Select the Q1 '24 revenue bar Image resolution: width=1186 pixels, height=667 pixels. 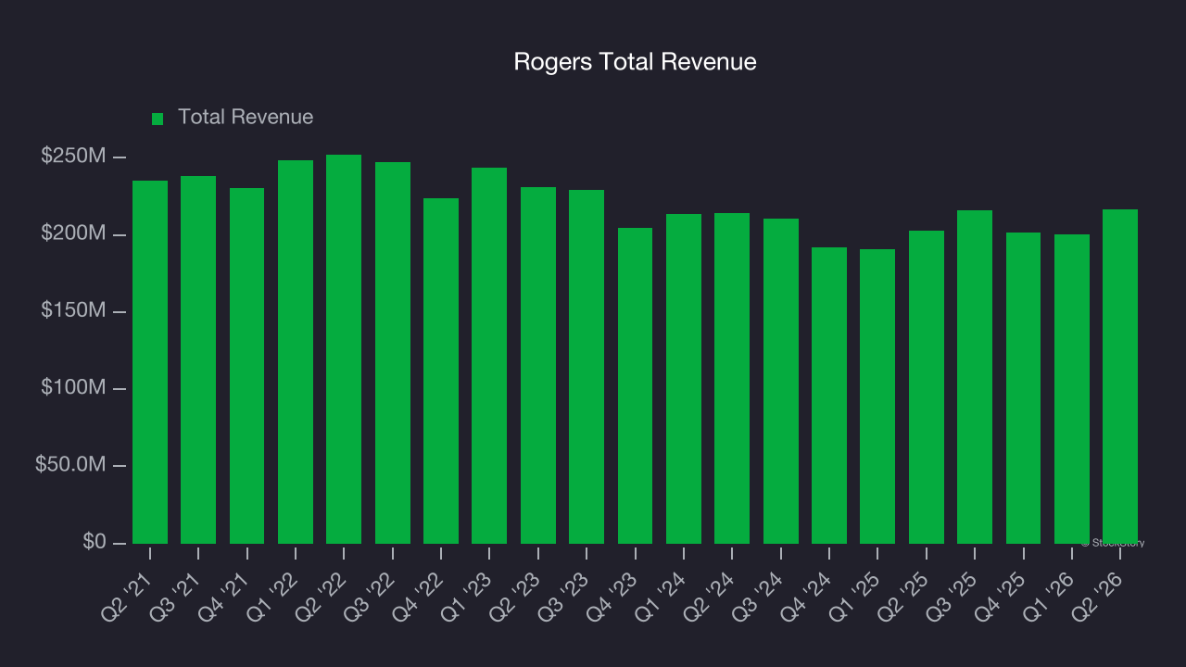(x=684, y=379)
